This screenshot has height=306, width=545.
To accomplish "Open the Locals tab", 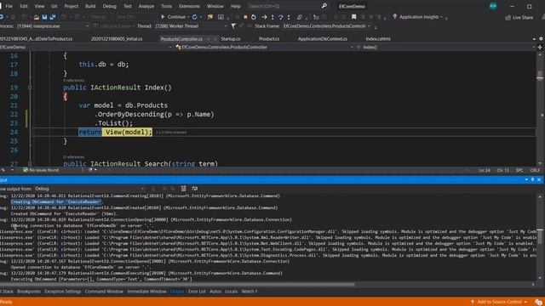I will (231, 292).
